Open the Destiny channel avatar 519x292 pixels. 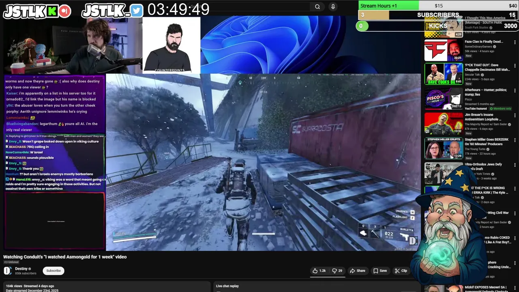(x=7, y=271)
